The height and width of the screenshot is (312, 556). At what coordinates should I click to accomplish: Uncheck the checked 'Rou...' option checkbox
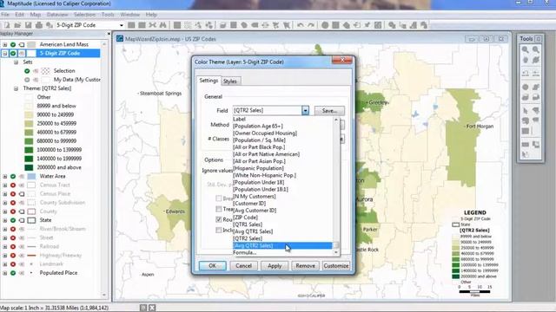point(219,219)
